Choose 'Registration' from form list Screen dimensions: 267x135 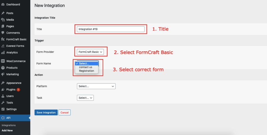coord(87,71)
